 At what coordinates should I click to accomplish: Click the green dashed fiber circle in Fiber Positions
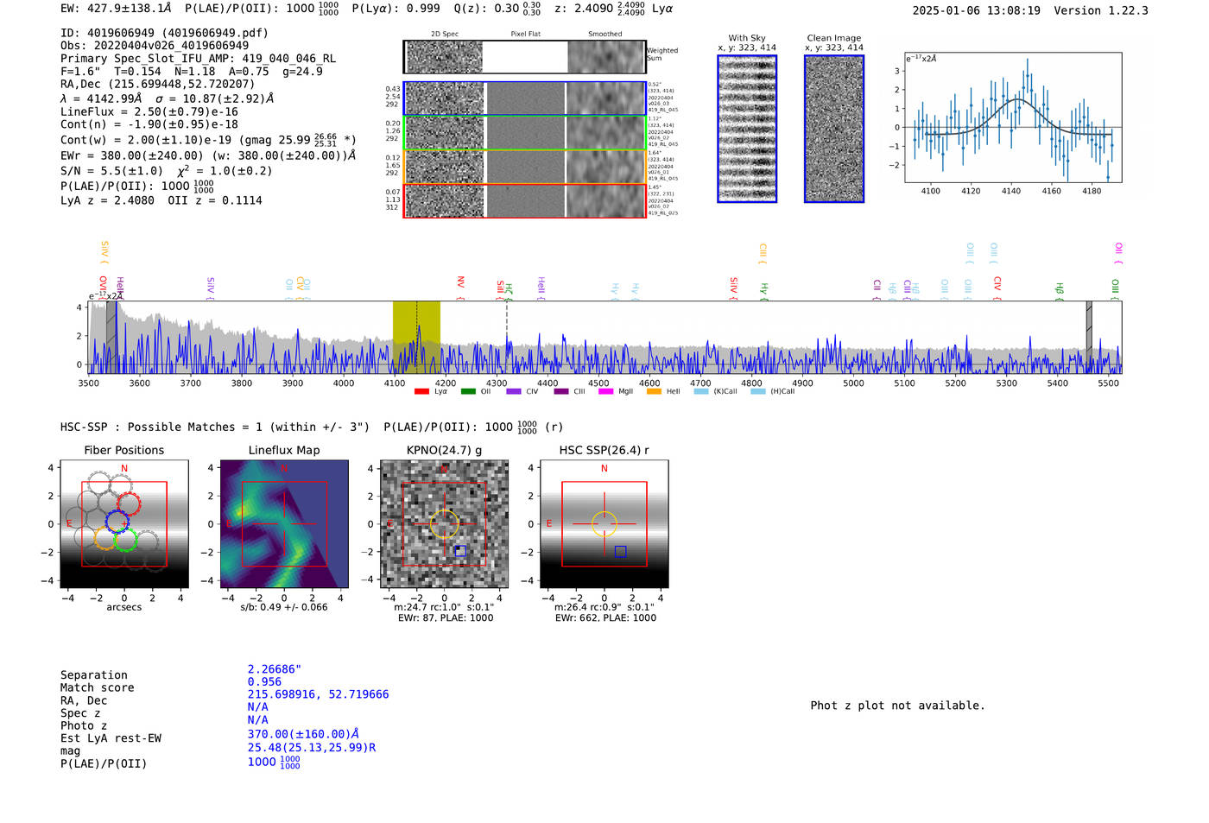coord(126,541)
